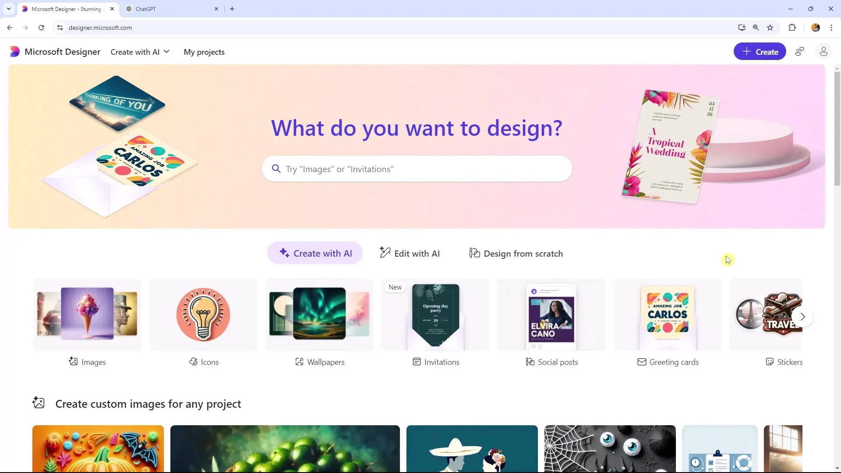Click the Images icon in gallery
The height and width of the screenshot is (473, 841).
click(x=72, y=361)
